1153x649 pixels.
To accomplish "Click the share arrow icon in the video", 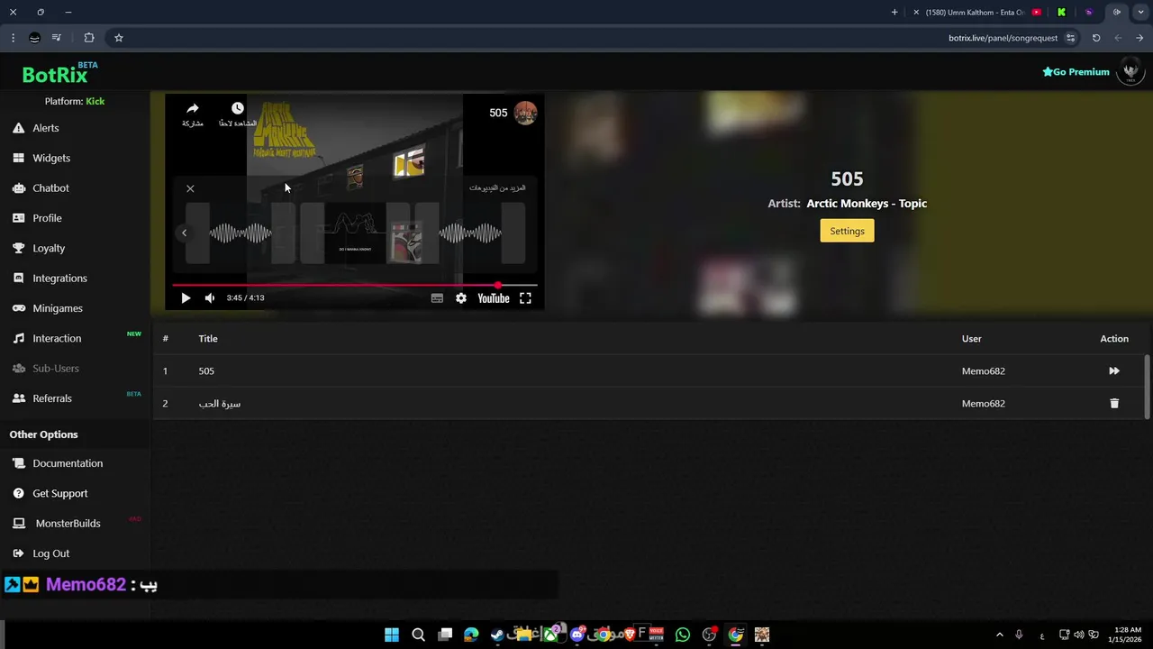I will (192, 108).
